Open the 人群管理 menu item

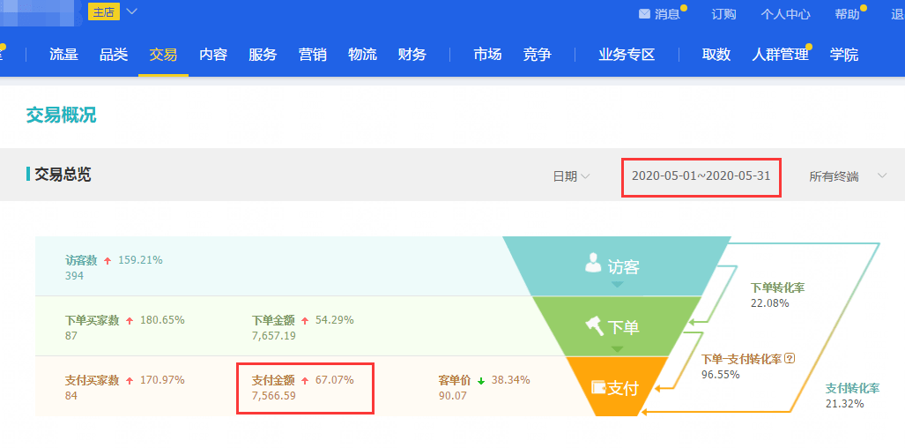point(780,55)
